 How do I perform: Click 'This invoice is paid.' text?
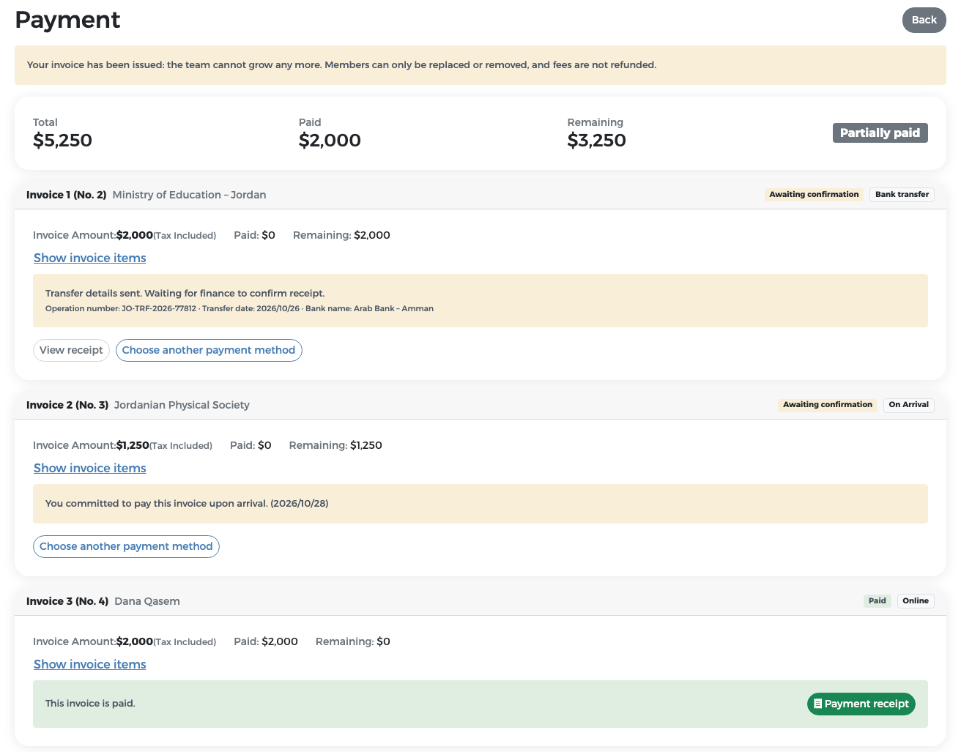pyautogui.click(x=90, y=704)
